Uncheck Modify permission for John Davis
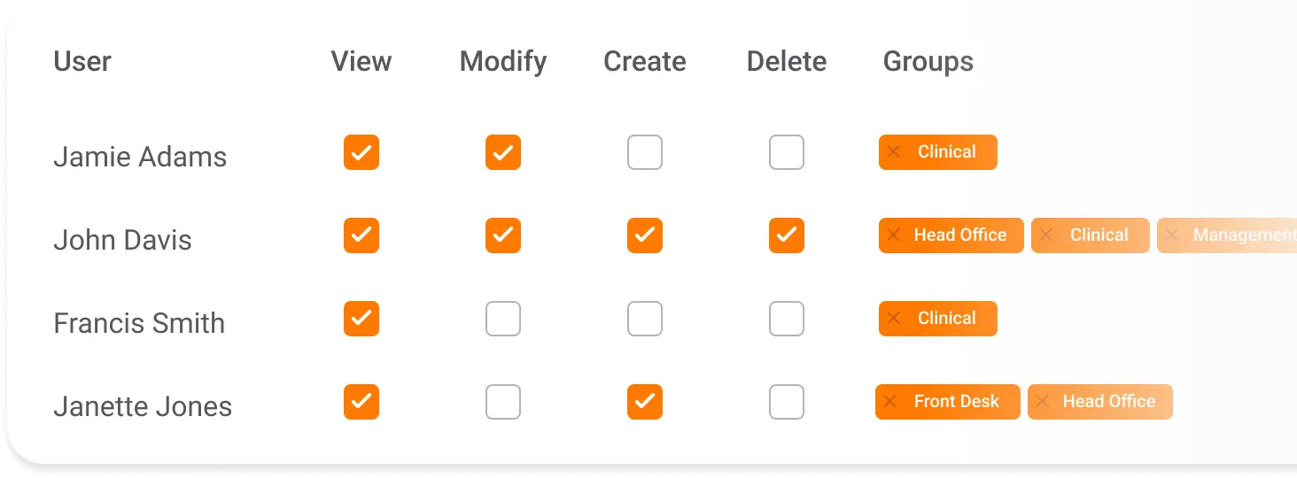This screenshot has height=478, width=1297. [x=503, y=235]
